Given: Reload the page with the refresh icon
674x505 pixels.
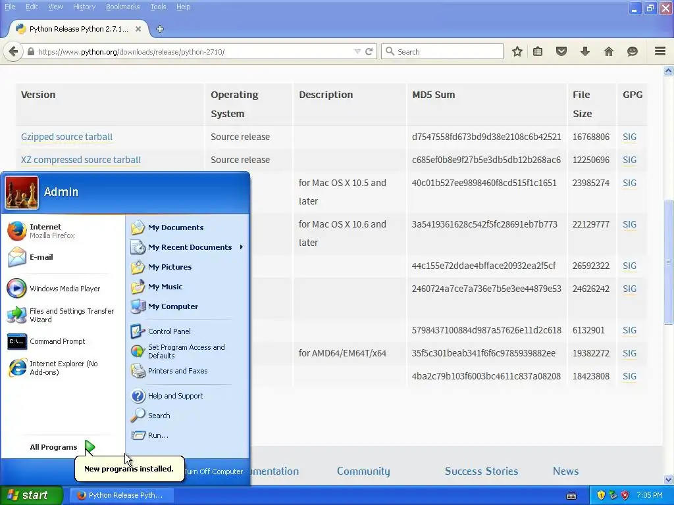Looking at the screenshot, I should 369,51.
